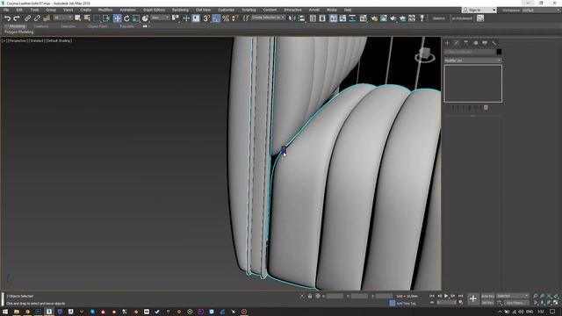Click the Set Key button
This screenshot has width=562, height=316.
487,303
